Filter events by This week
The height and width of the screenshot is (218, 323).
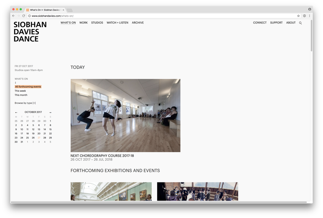20,91
